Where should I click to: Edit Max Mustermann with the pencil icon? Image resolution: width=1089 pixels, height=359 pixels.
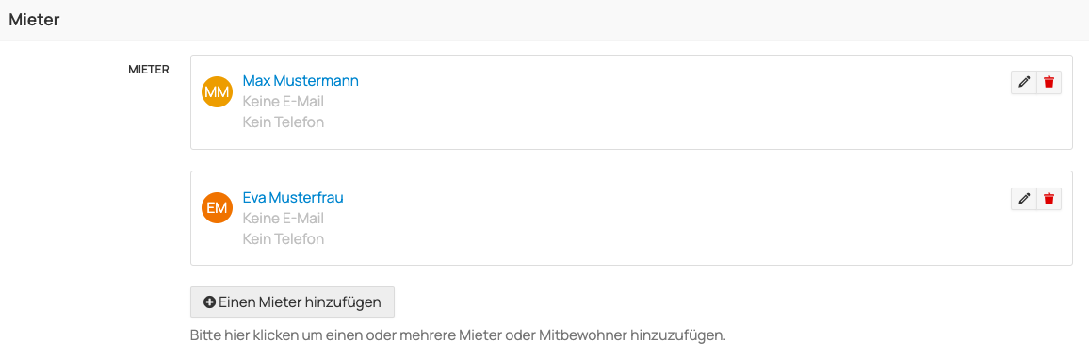coord(1024,82)
